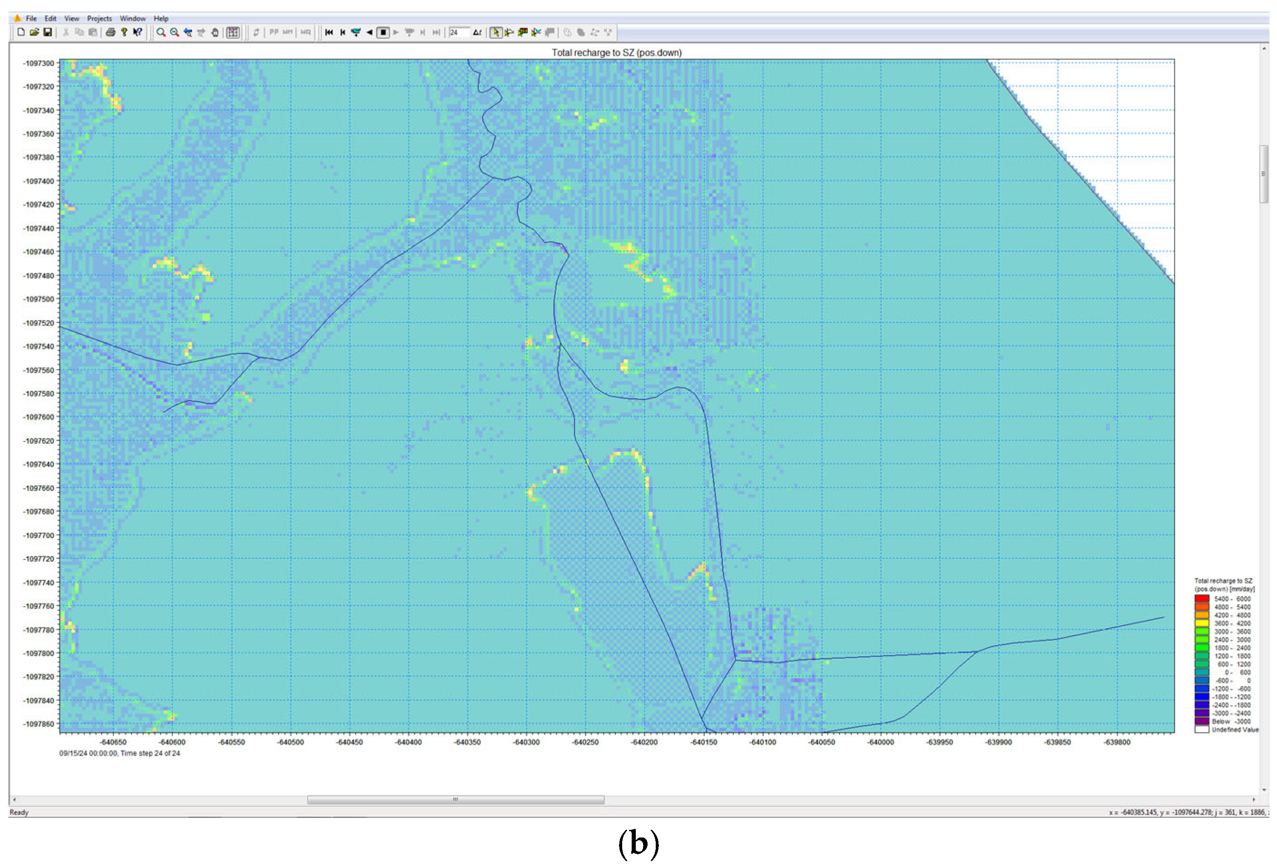1277x867 pixels.
Task: Click the Open file folder icon
Action: tap(34, 32)
